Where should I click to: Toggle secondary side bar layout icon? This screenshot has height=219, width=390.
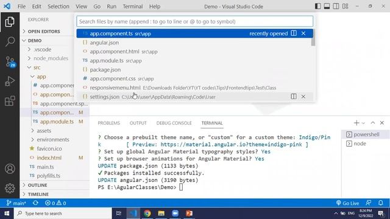pos(336,7)
